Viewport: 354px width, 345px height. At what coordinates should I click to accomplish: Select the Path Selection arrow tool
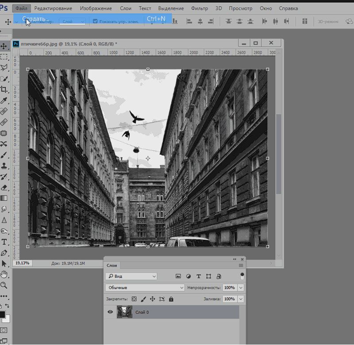pyautogui.click(x=4, y=264)
